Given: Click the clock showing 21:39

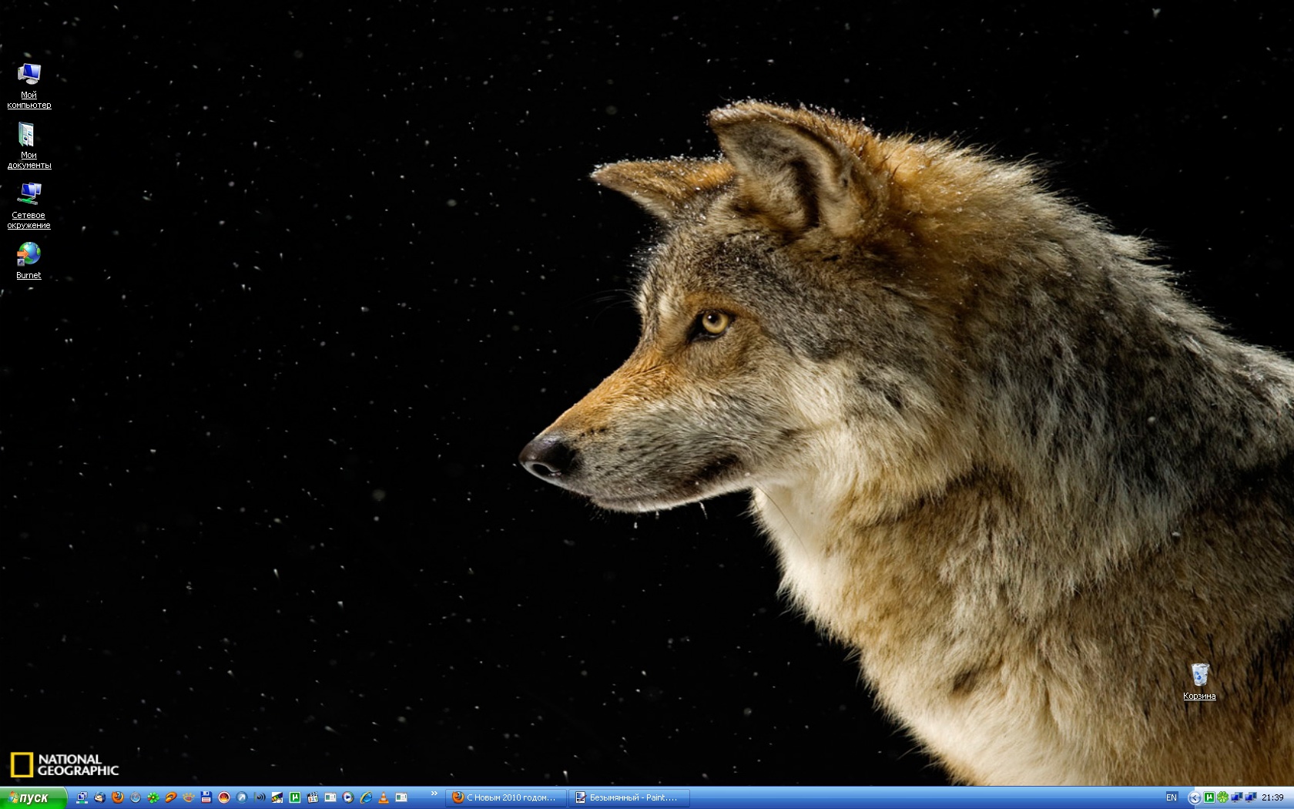Looking at the screenshot, I should (x=1272, y=797).
